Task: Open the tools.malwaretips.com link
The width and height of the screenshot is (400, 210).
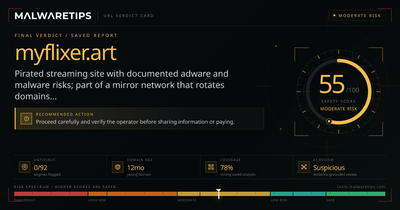Action: 361,187
